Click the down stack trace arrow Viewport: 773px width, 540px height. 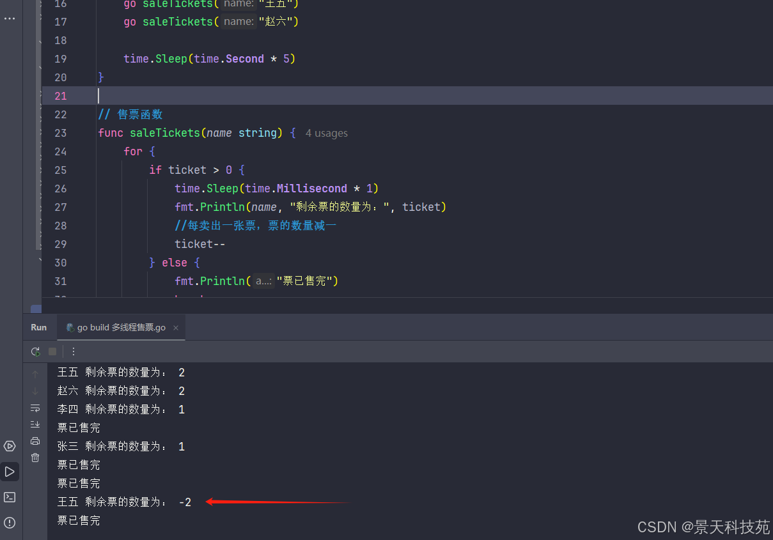point(35,391)
